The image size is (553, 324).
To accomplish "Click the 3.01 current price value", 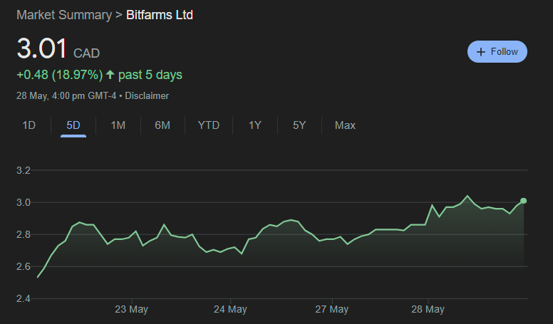I will click(42, 50).
